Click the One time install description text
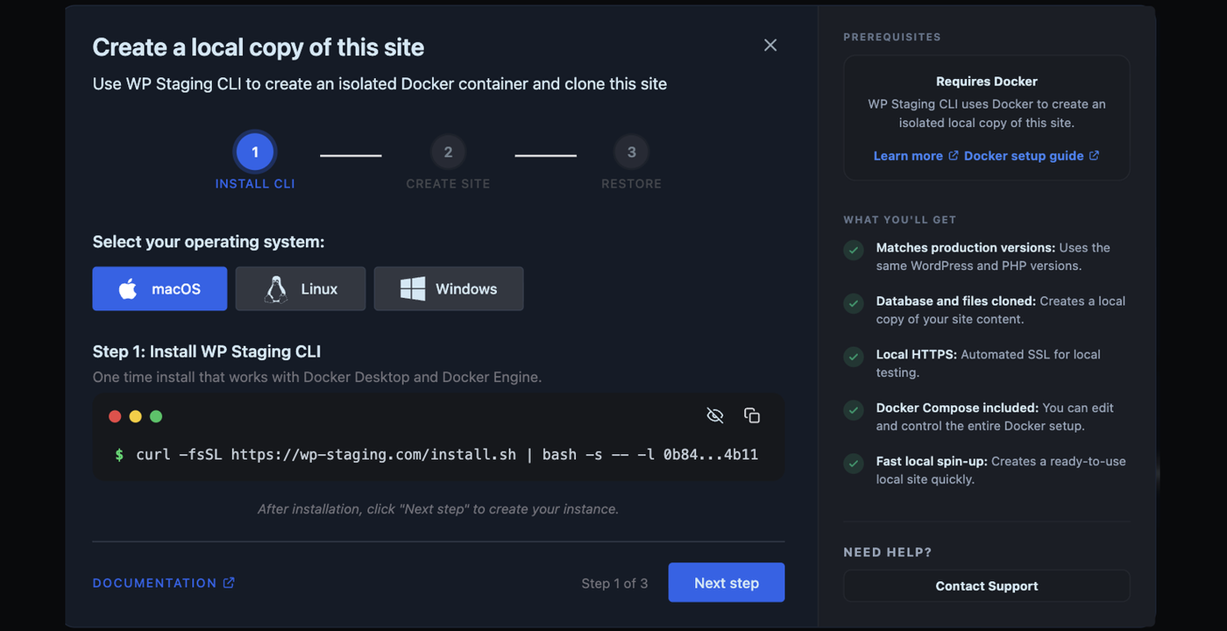The width and height of the screenshot is (1227, 631). 317,378
